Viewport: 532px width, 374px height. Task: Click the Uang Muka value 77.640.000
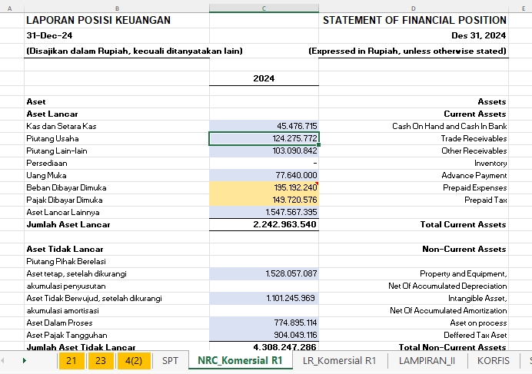click(264, 175)
